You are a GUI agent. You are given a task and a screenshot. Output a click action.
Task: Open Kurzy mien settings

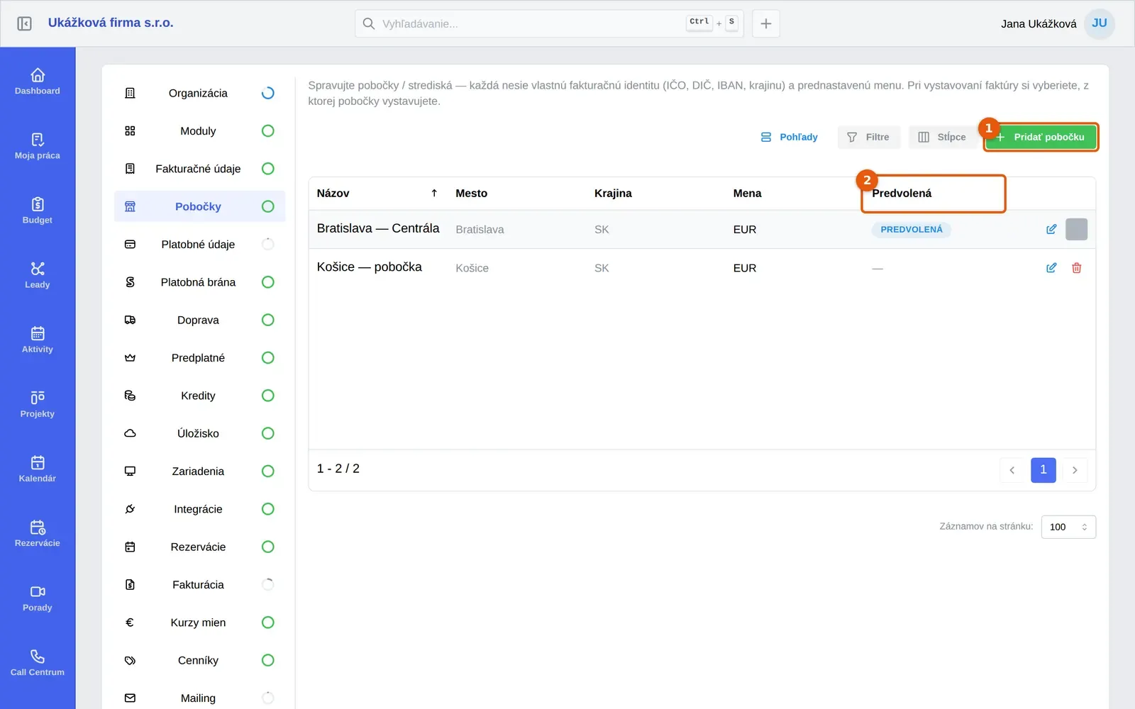point(199,623)
